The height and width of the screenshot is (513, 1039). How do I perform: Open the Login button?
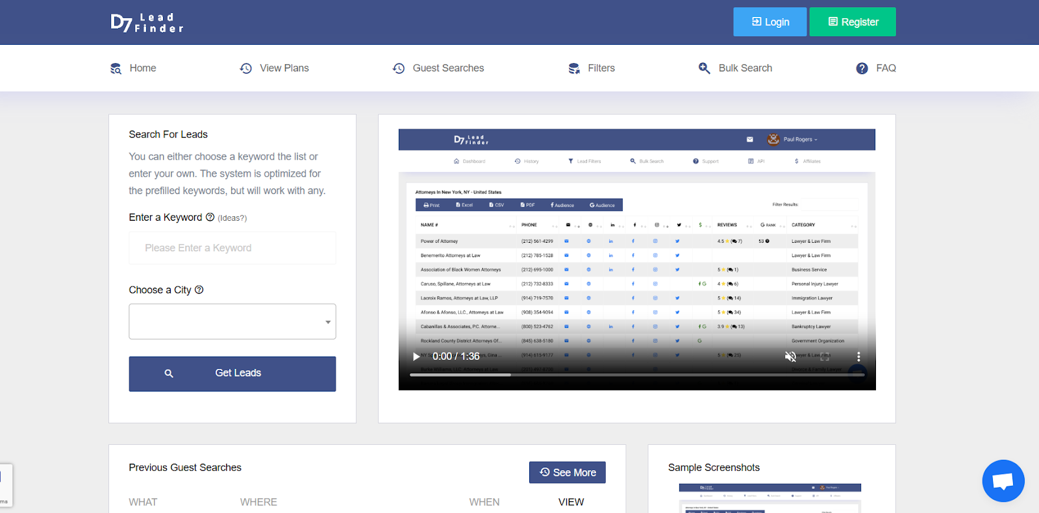pos(770,22)
